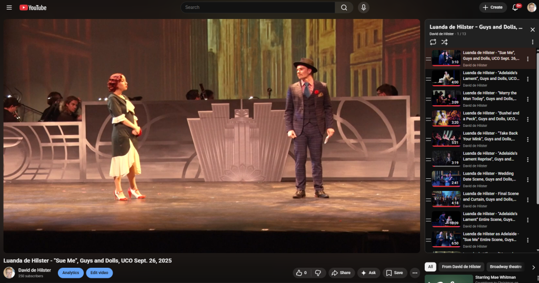
Task: Toggle playlist shuffle
Action: (444, 42)
